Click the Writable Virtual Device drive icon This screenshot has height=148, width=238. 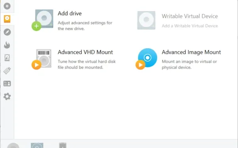(146, 20)
